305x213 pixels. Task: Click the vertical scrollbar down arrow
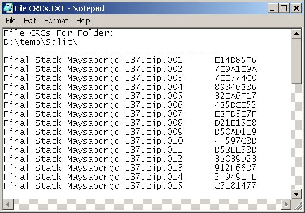296,194
